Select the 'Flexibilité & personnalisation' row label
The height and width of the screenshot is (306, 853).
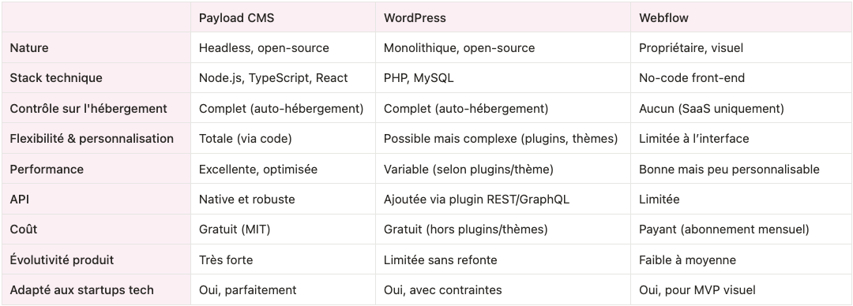96,139
